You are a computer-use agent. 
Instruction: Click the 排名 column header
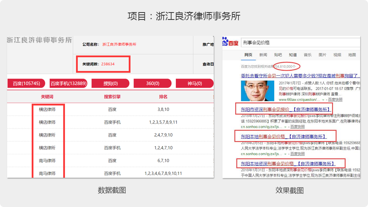point(163,97)
